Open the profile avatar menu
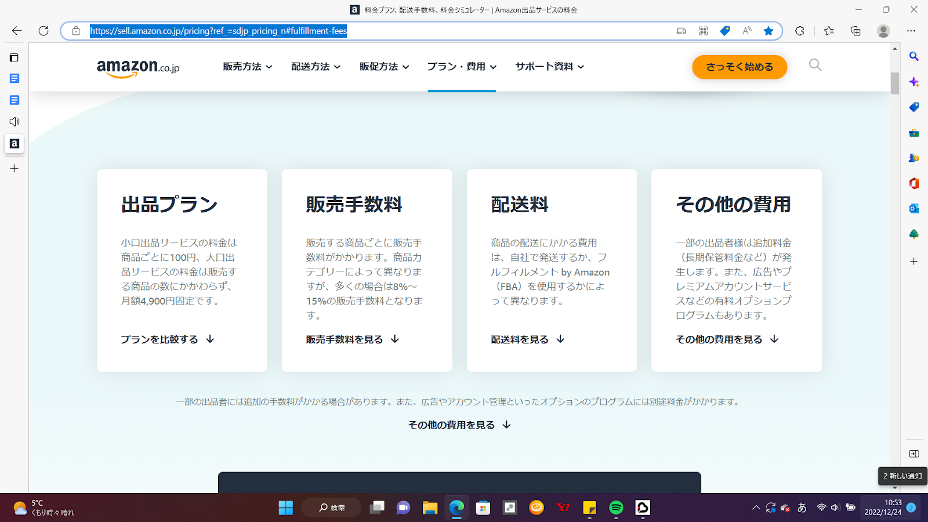The height and width of the screenshot is (522, 928). click(883, 31)
